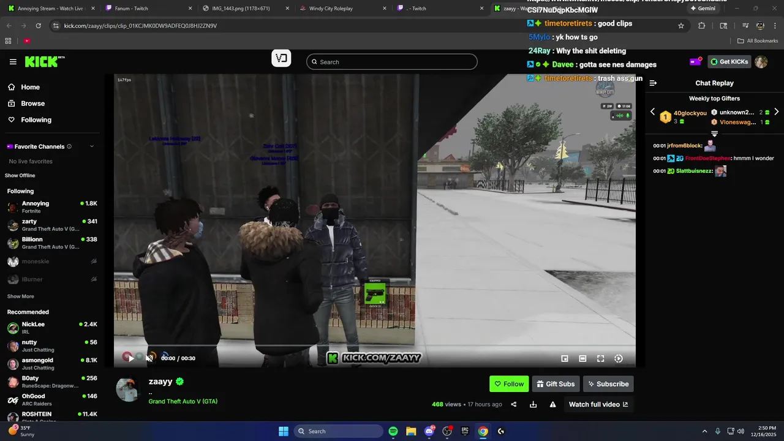Click the KICK logo
784x441 pixels.
45,62
